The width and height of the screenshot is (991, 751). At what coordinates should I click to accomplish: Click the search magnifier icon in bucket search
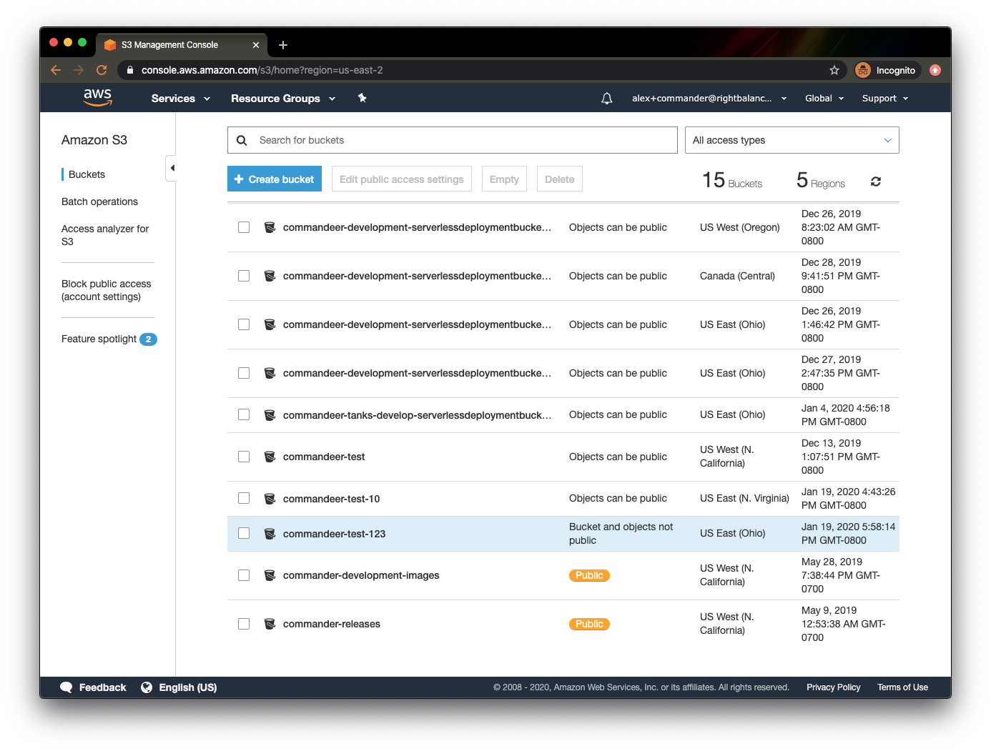point(242,140)
